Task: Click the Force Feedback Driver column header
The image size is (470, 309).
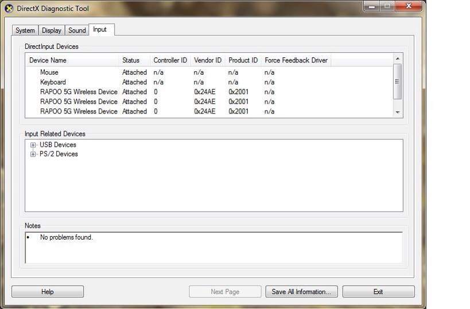Action: (296, 60)
